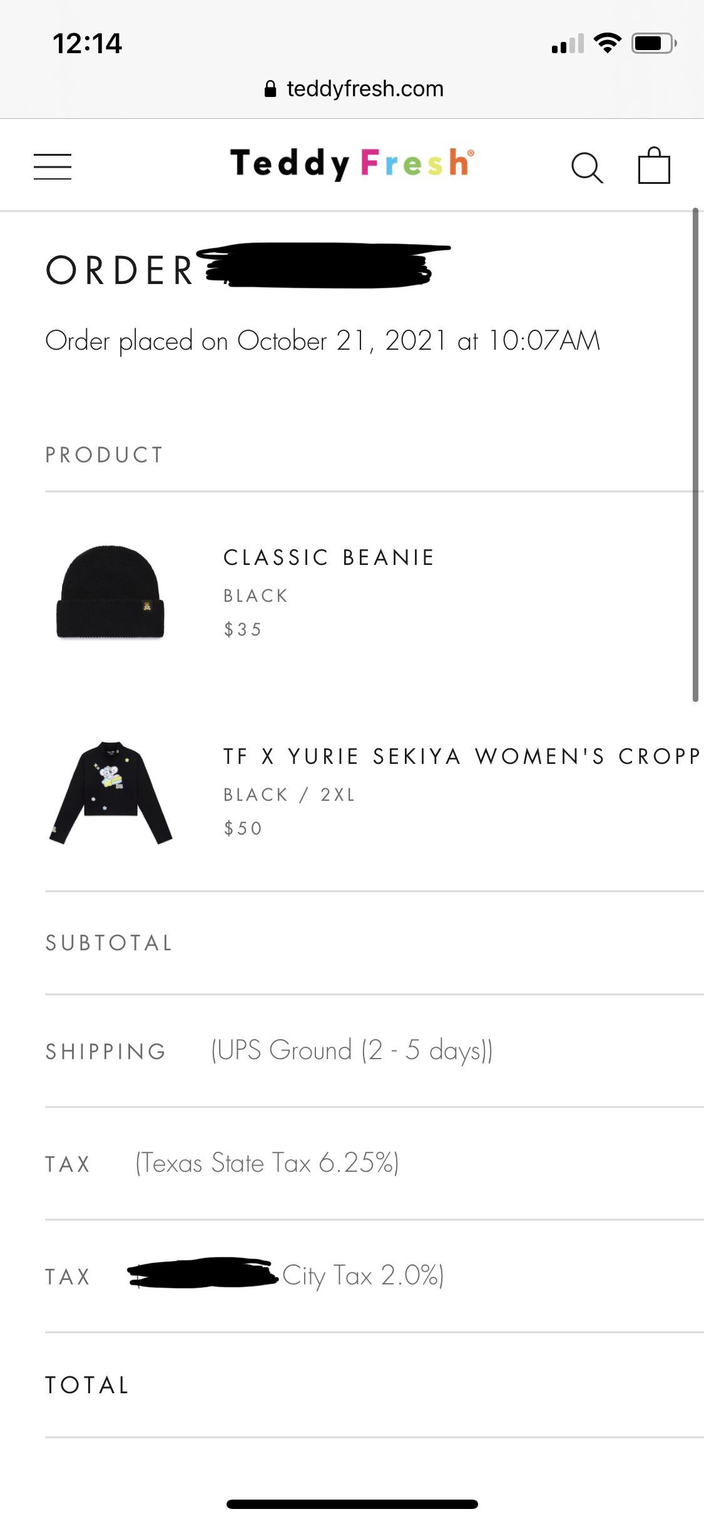The image size is (704, 1524).
Task: Tap the lock icon beside URL
Action: [270, 89]
